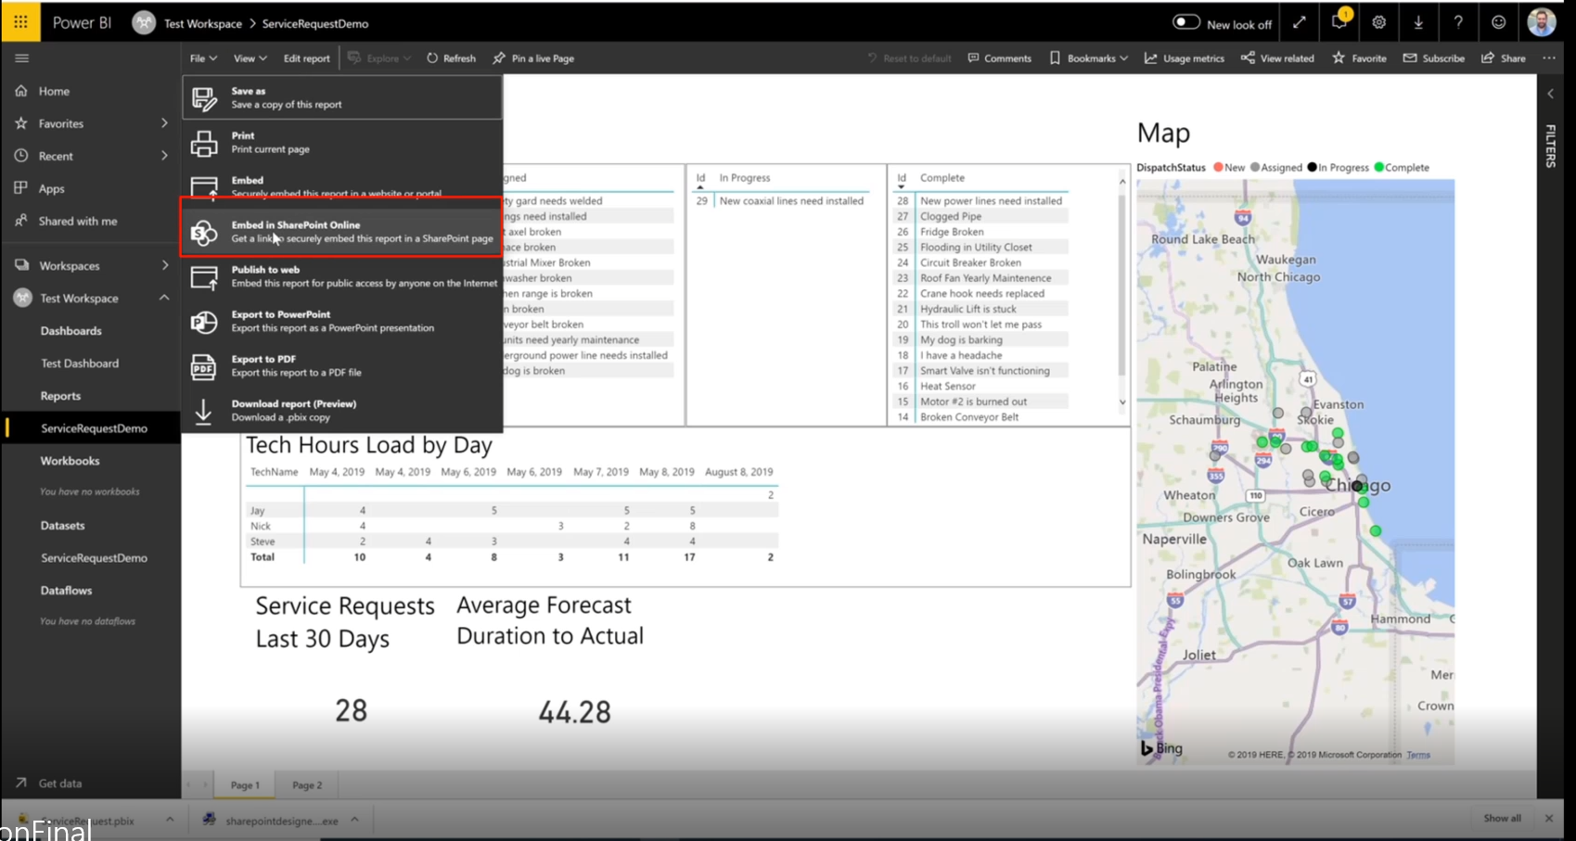
Task: Switch to Page 2 tab
Action: pos(307,784)
